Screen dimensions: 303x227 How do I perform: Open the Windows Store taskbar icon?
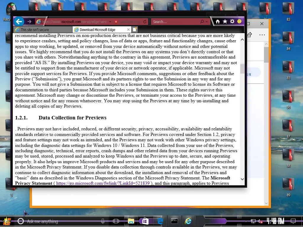pos(145,221)
